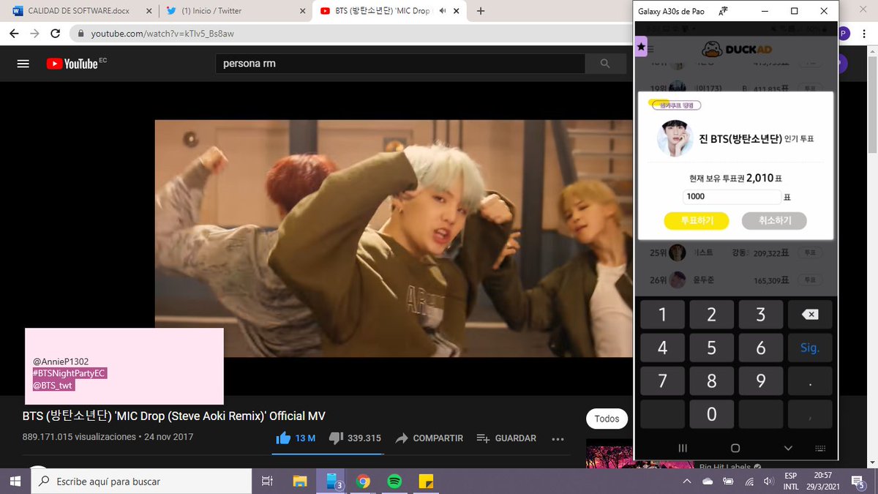Tap 1 on the phone keypad
The width and height of the screenshot is (878, 494).
662,315
